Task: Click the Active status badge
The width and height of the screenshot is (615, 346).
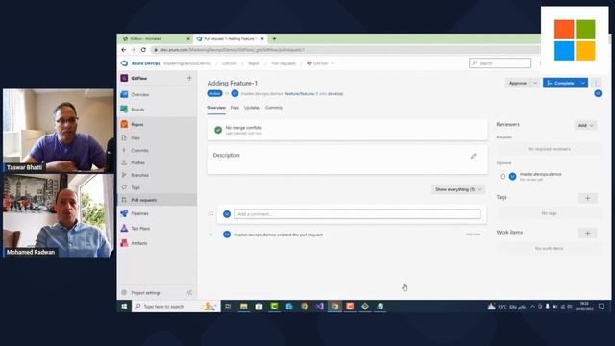Action: click(214, 94)
